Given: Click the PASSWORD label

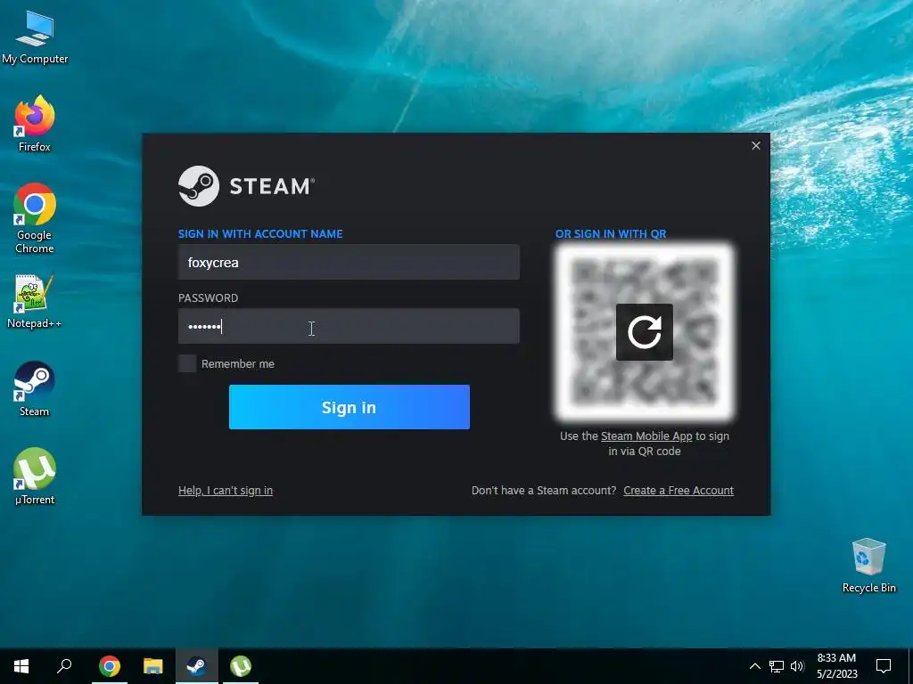Looking at the screenshot, I should [208, 297].
